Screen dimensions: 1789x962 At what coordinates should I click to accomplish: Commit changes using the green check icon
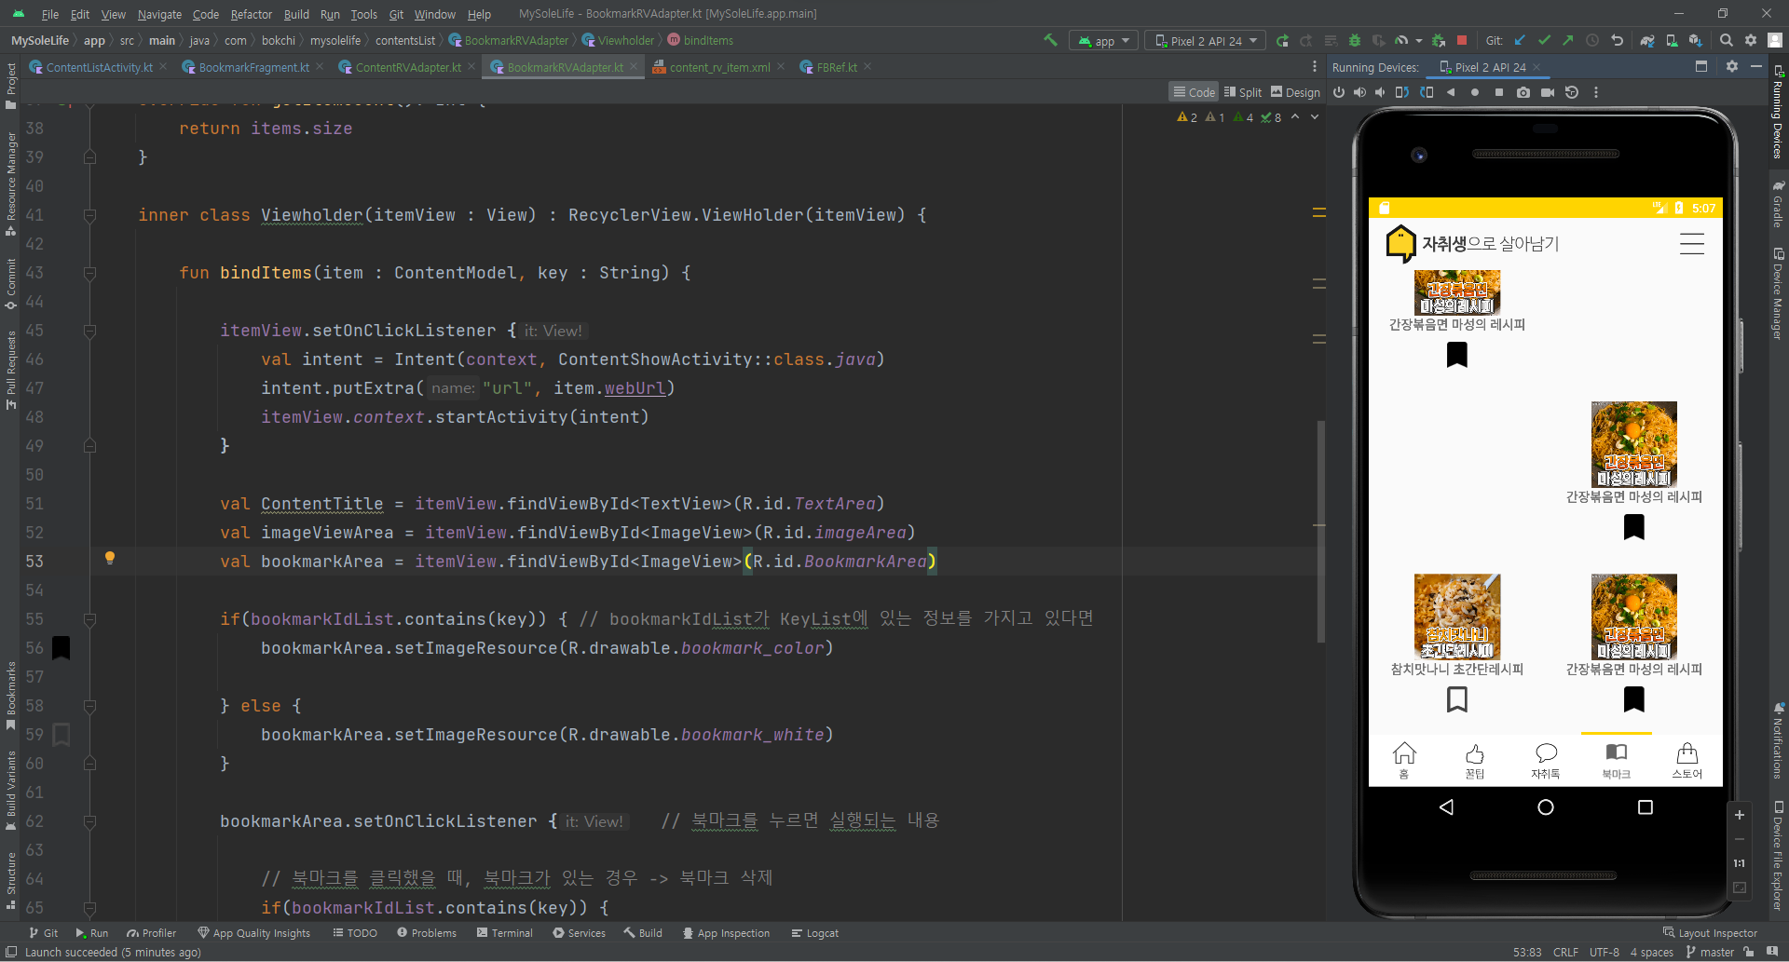(1544, 40)
